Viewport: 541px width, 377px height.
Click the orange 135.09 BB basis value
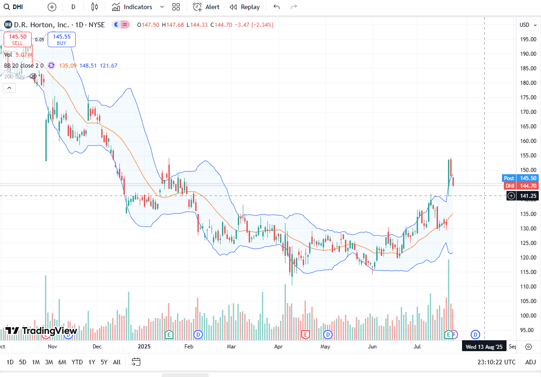pos(68,65)
